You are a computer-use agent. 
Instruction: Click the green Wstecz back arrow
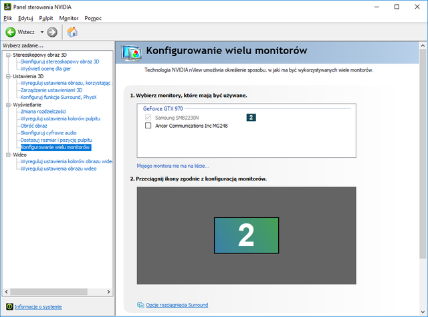[x=11, y=32]
